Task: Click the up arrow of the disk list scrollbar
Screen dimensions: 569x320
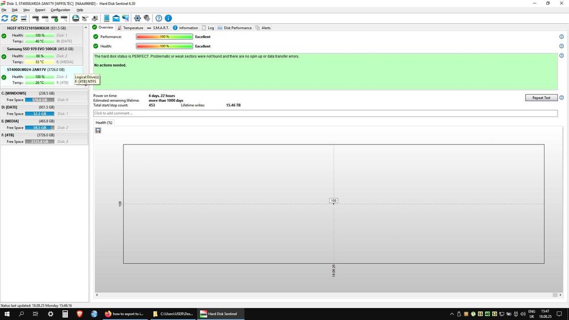Action: (x=86, y=27)
